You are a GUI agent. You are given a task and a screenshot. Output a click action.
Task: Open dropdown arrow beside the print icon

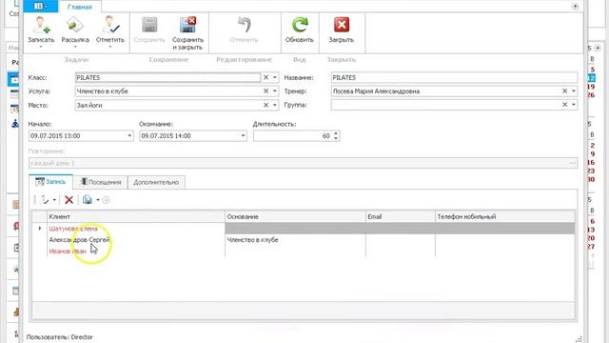[97, 200]
